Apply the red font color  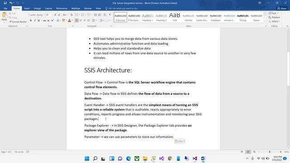[x=69, y=20]
